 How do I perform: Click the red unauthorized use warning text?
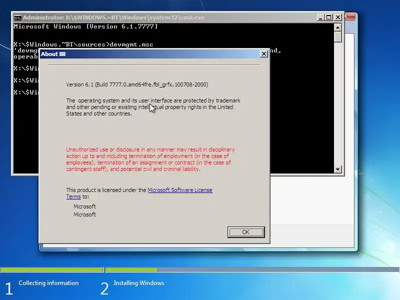(x=150, y=159)
